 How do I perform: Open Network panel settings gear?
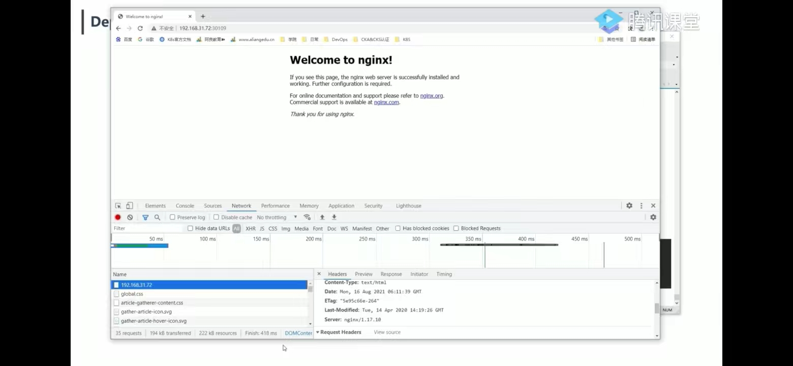coord(653,218)
